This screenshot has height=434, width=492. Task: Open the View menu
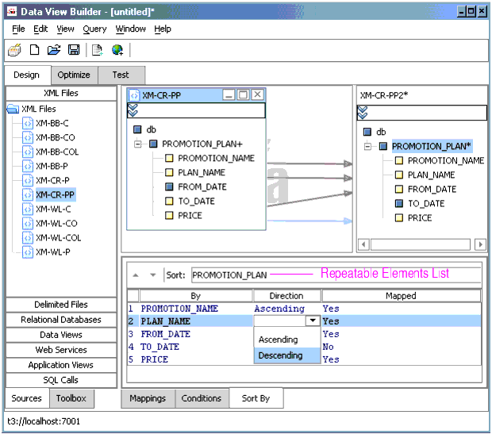[65, 29]
